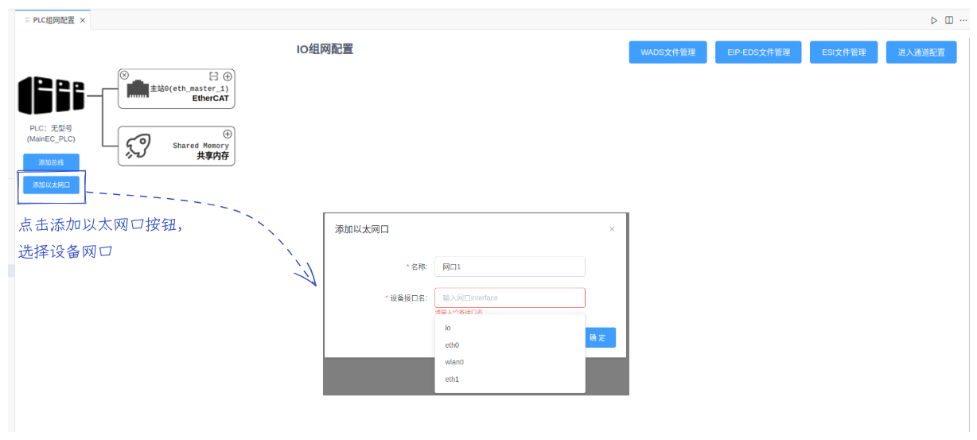Click the scan icon on EtherCAT master node
This screenshot has height=440, width=977.
(x=214, y=76)
